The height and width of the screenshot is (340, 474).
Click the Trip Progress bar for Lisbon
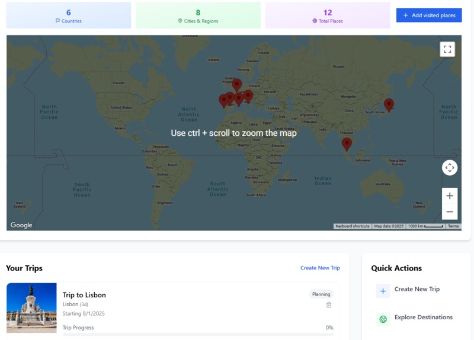pos(198,335)
